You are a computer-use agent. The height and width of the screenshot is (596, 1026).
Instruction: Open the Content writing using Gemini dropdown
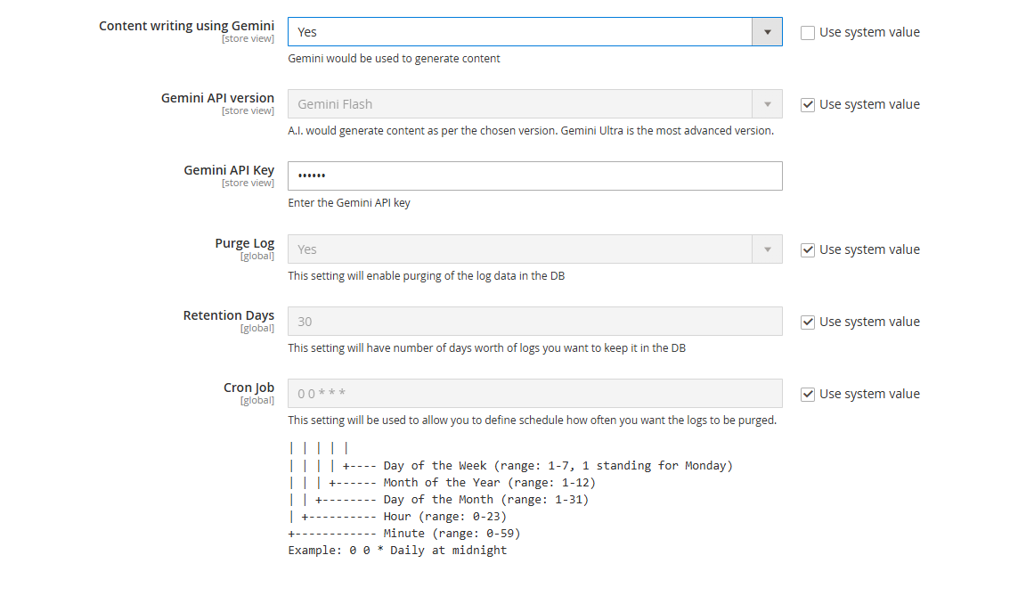[534, 32]
